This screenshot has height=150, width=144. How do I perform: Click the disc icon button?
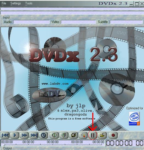[54, 135]
